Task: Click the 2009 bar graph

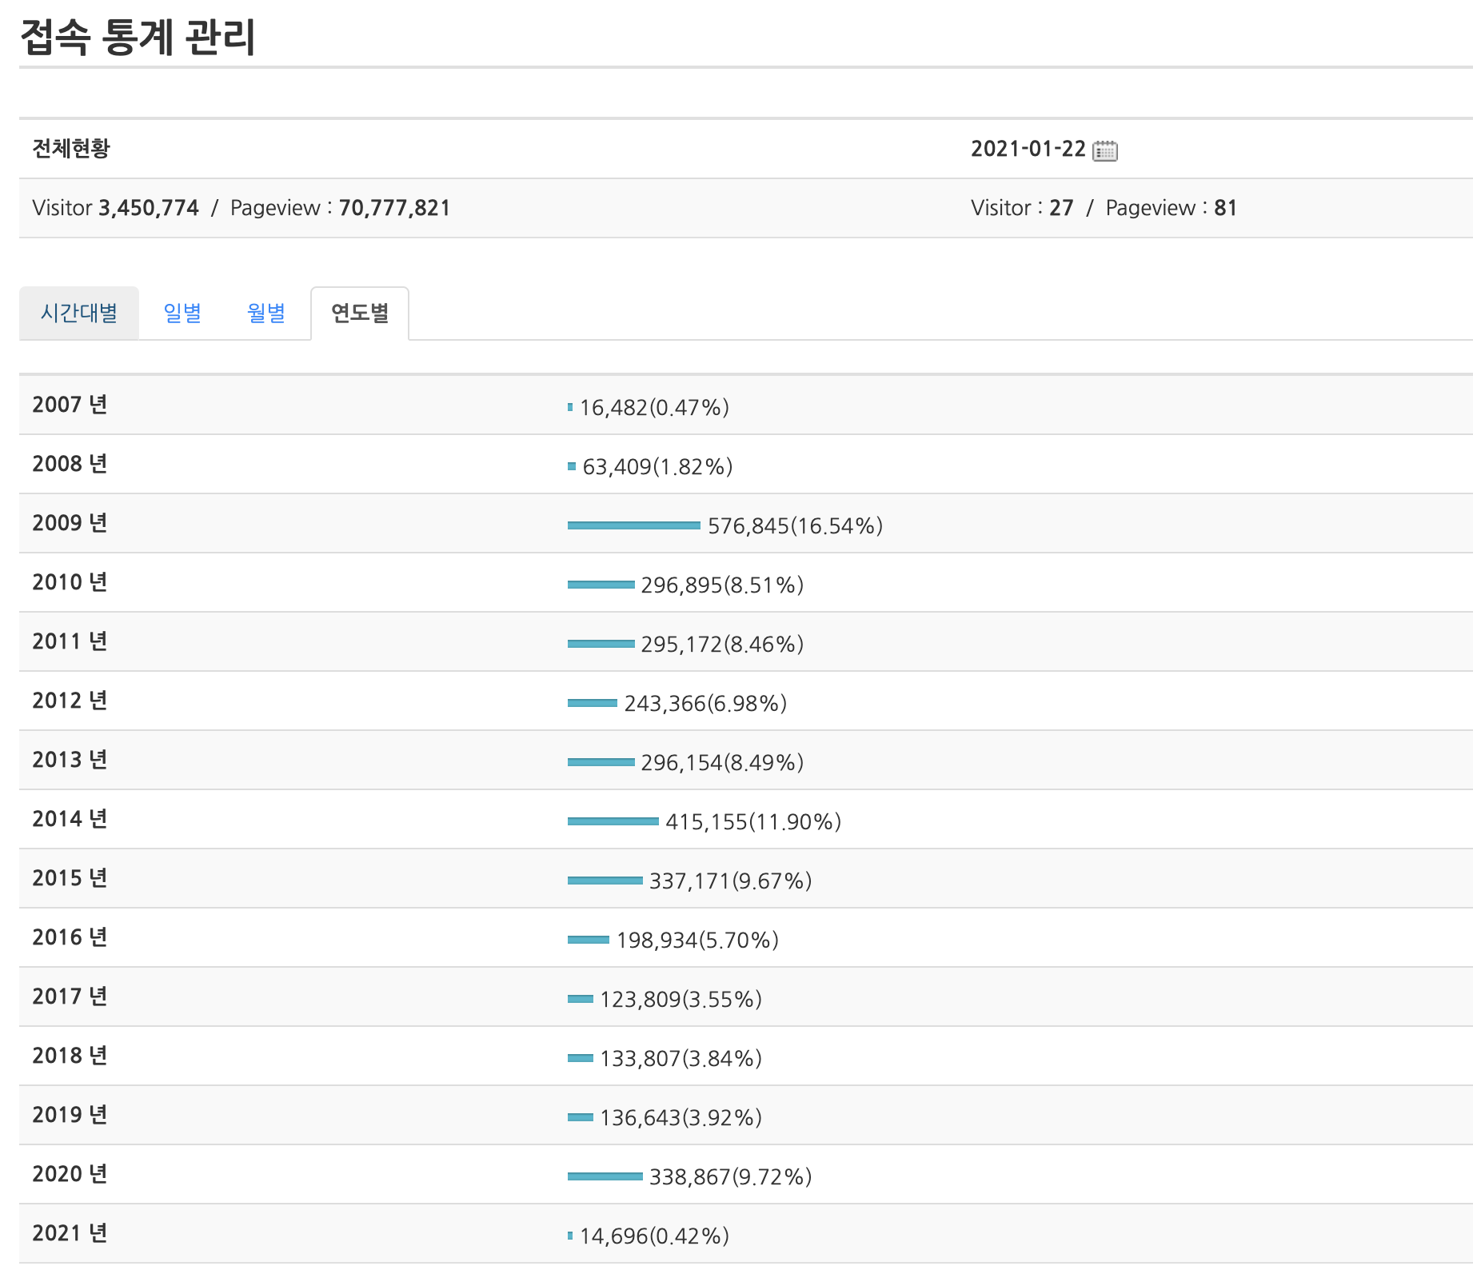Action: point(634,525)
